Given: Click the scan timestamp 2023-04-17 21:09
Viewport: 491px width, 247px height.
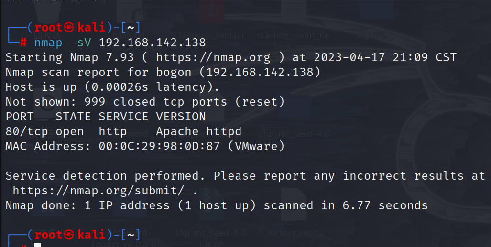Looking at the screenshot, I should [x=371, y=57].
